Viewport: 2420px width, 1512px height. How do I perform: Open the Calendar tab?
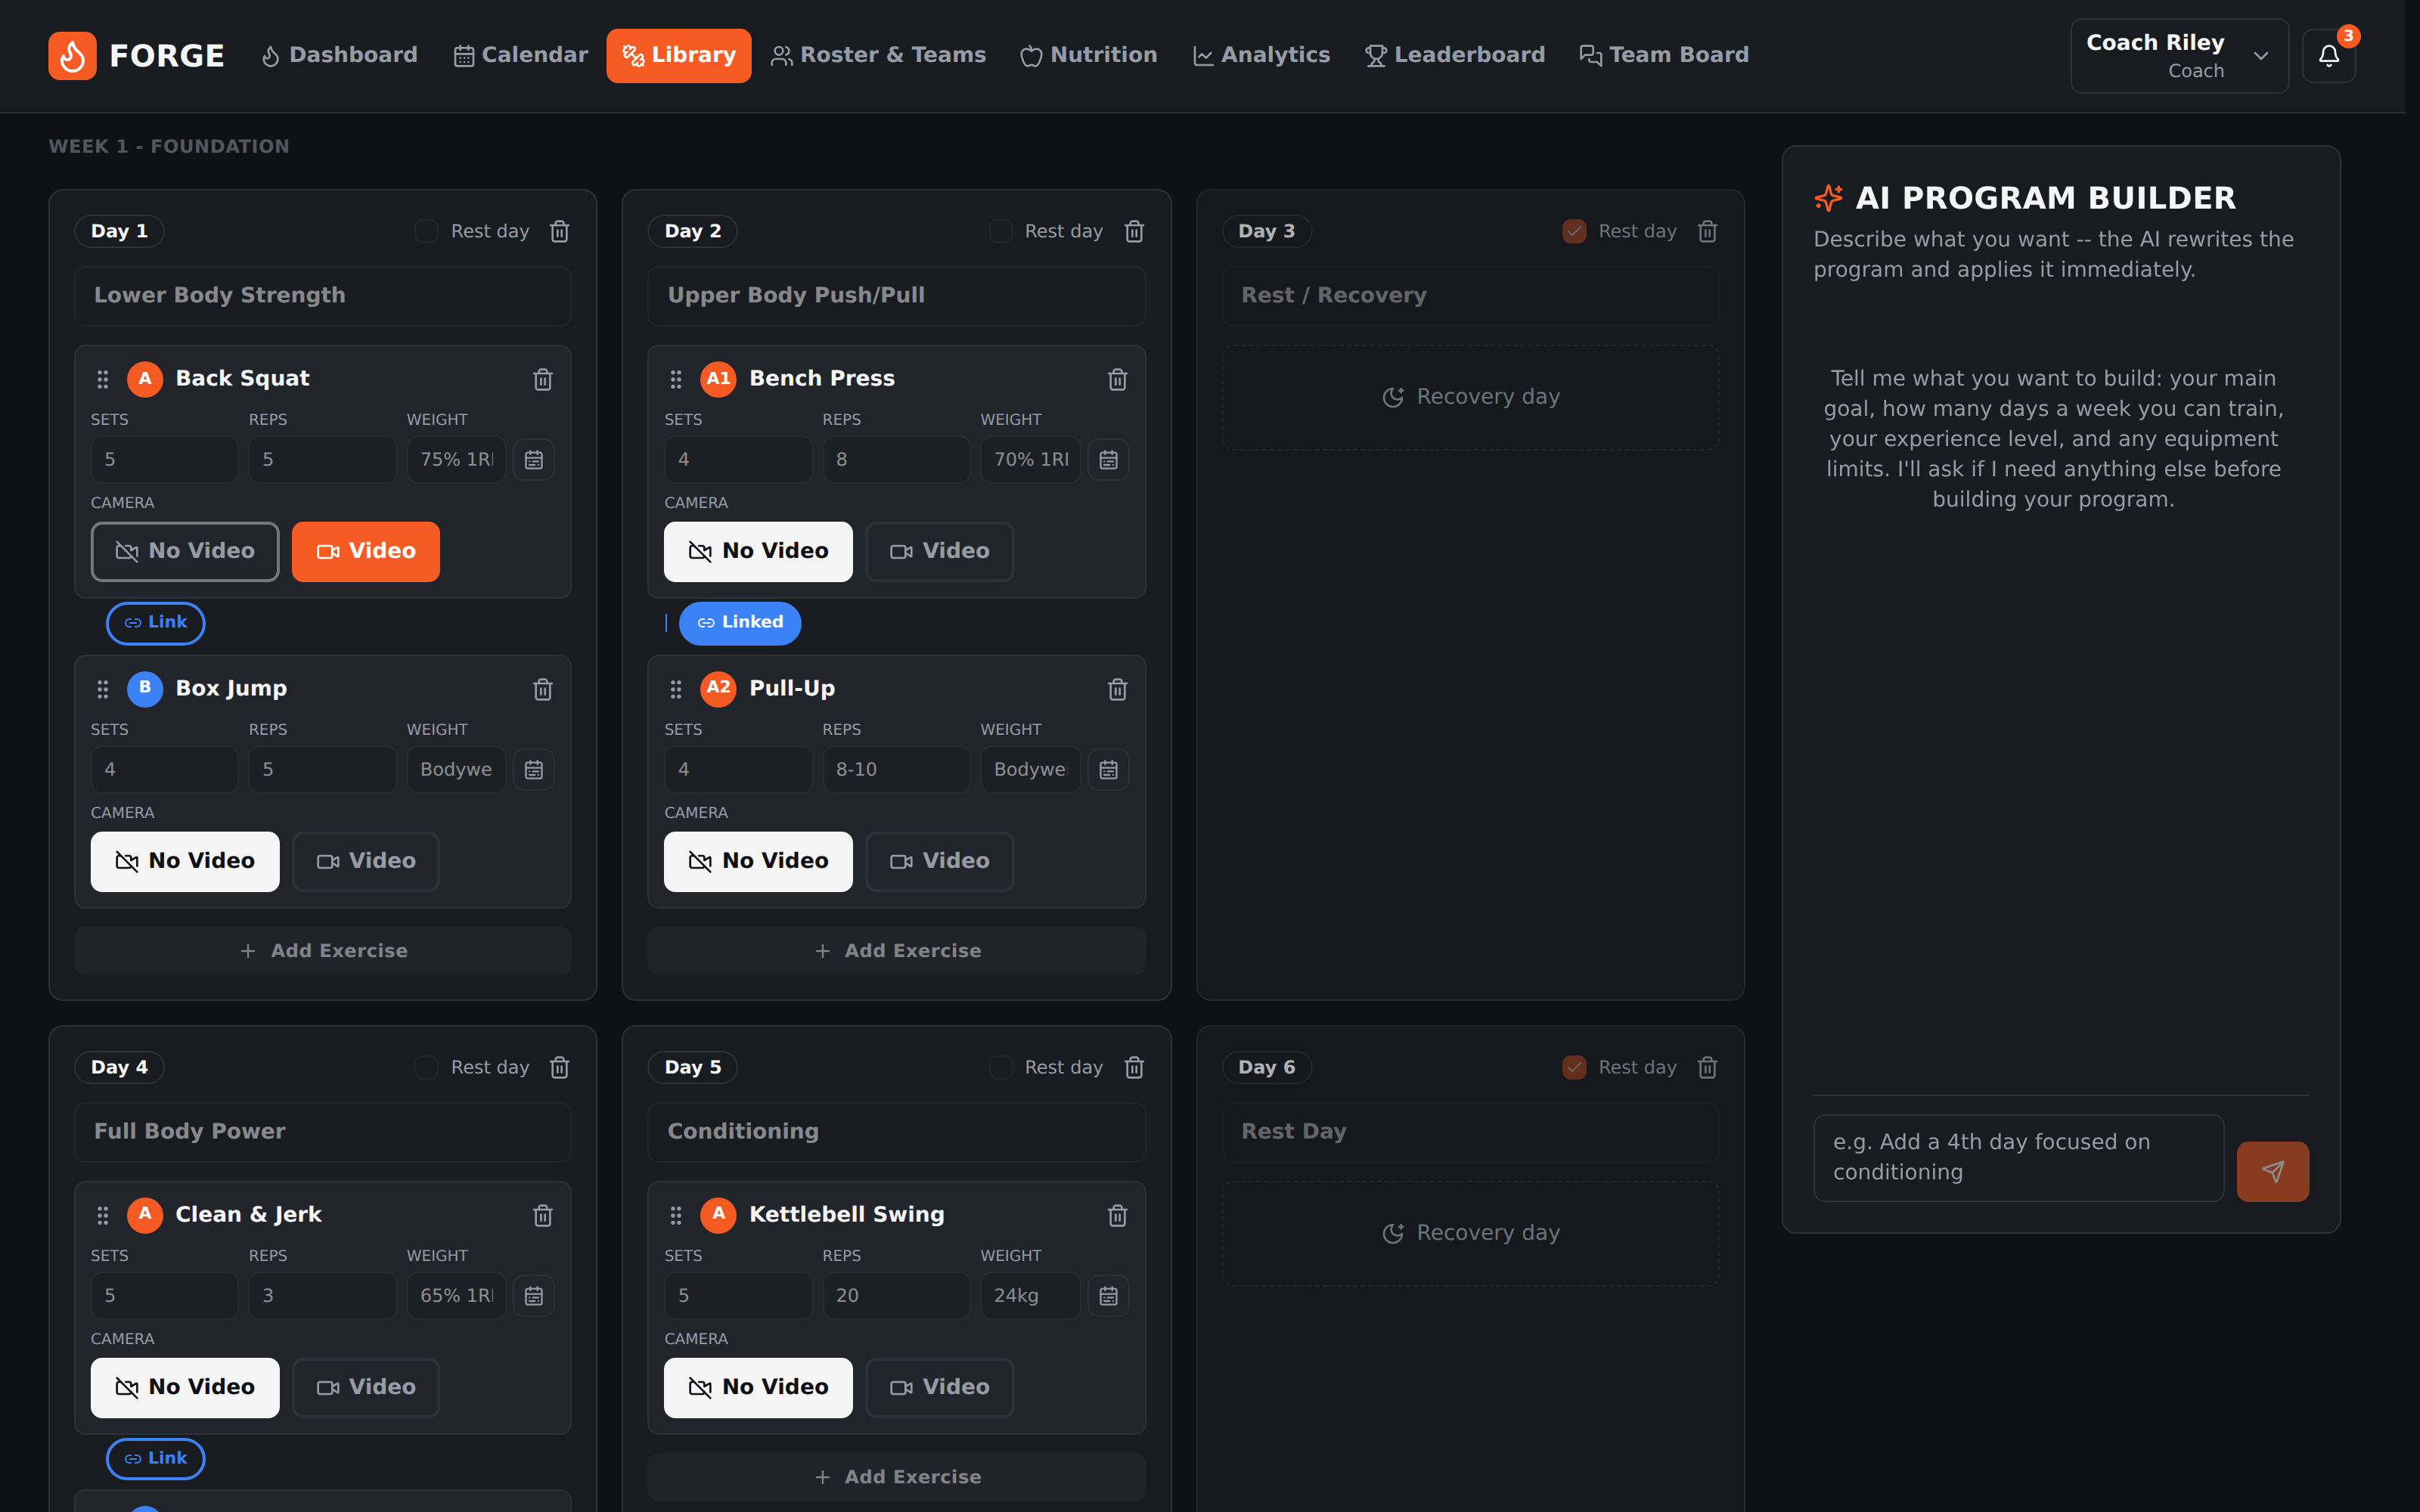coord(520,55)
